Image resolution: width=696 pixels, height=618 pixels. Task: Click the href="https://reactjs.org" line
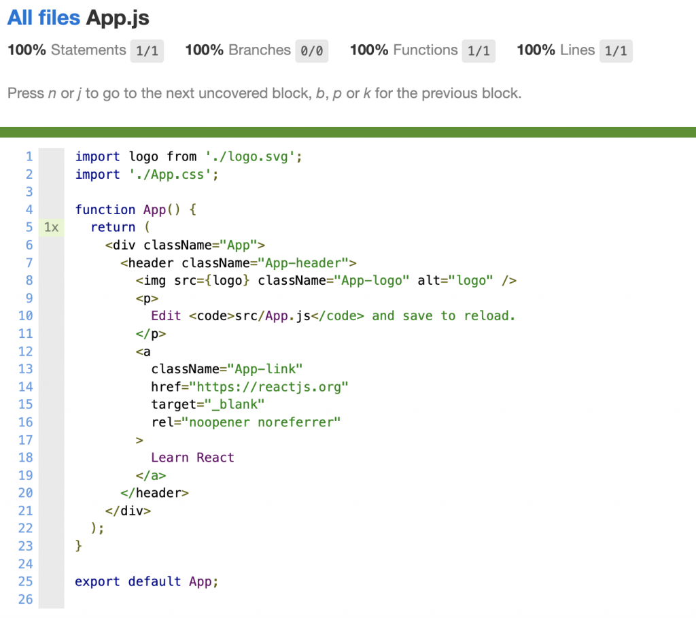[250, 387]
